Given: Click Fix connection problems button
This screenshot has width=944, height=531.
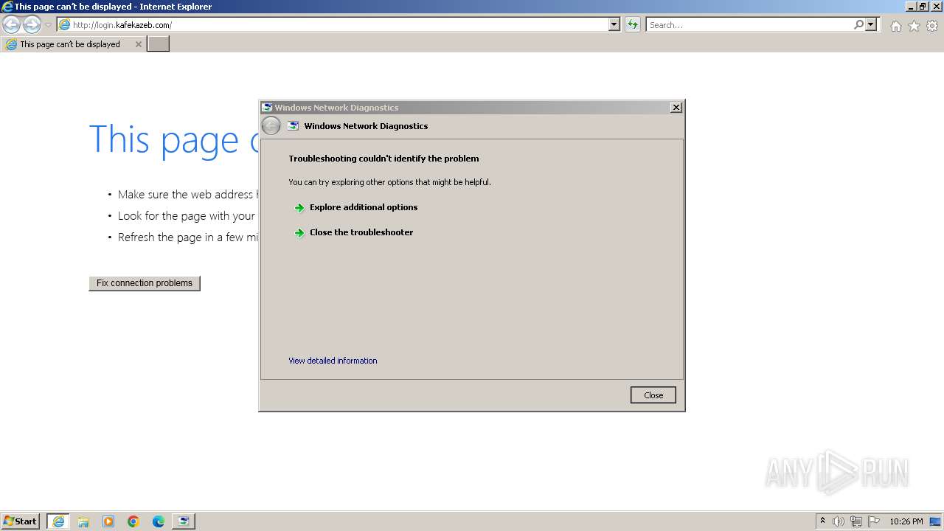Looking at the screenshot, I should click(x=145, y=283).
